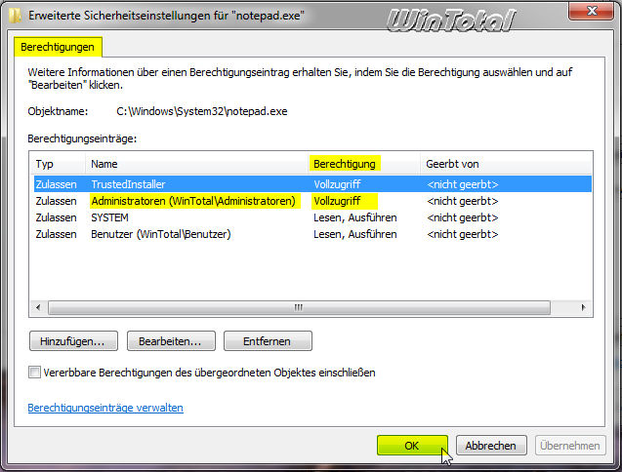Sort by Berechtigung column header
The width and height of the screenshot is (622, 472).
364,164
